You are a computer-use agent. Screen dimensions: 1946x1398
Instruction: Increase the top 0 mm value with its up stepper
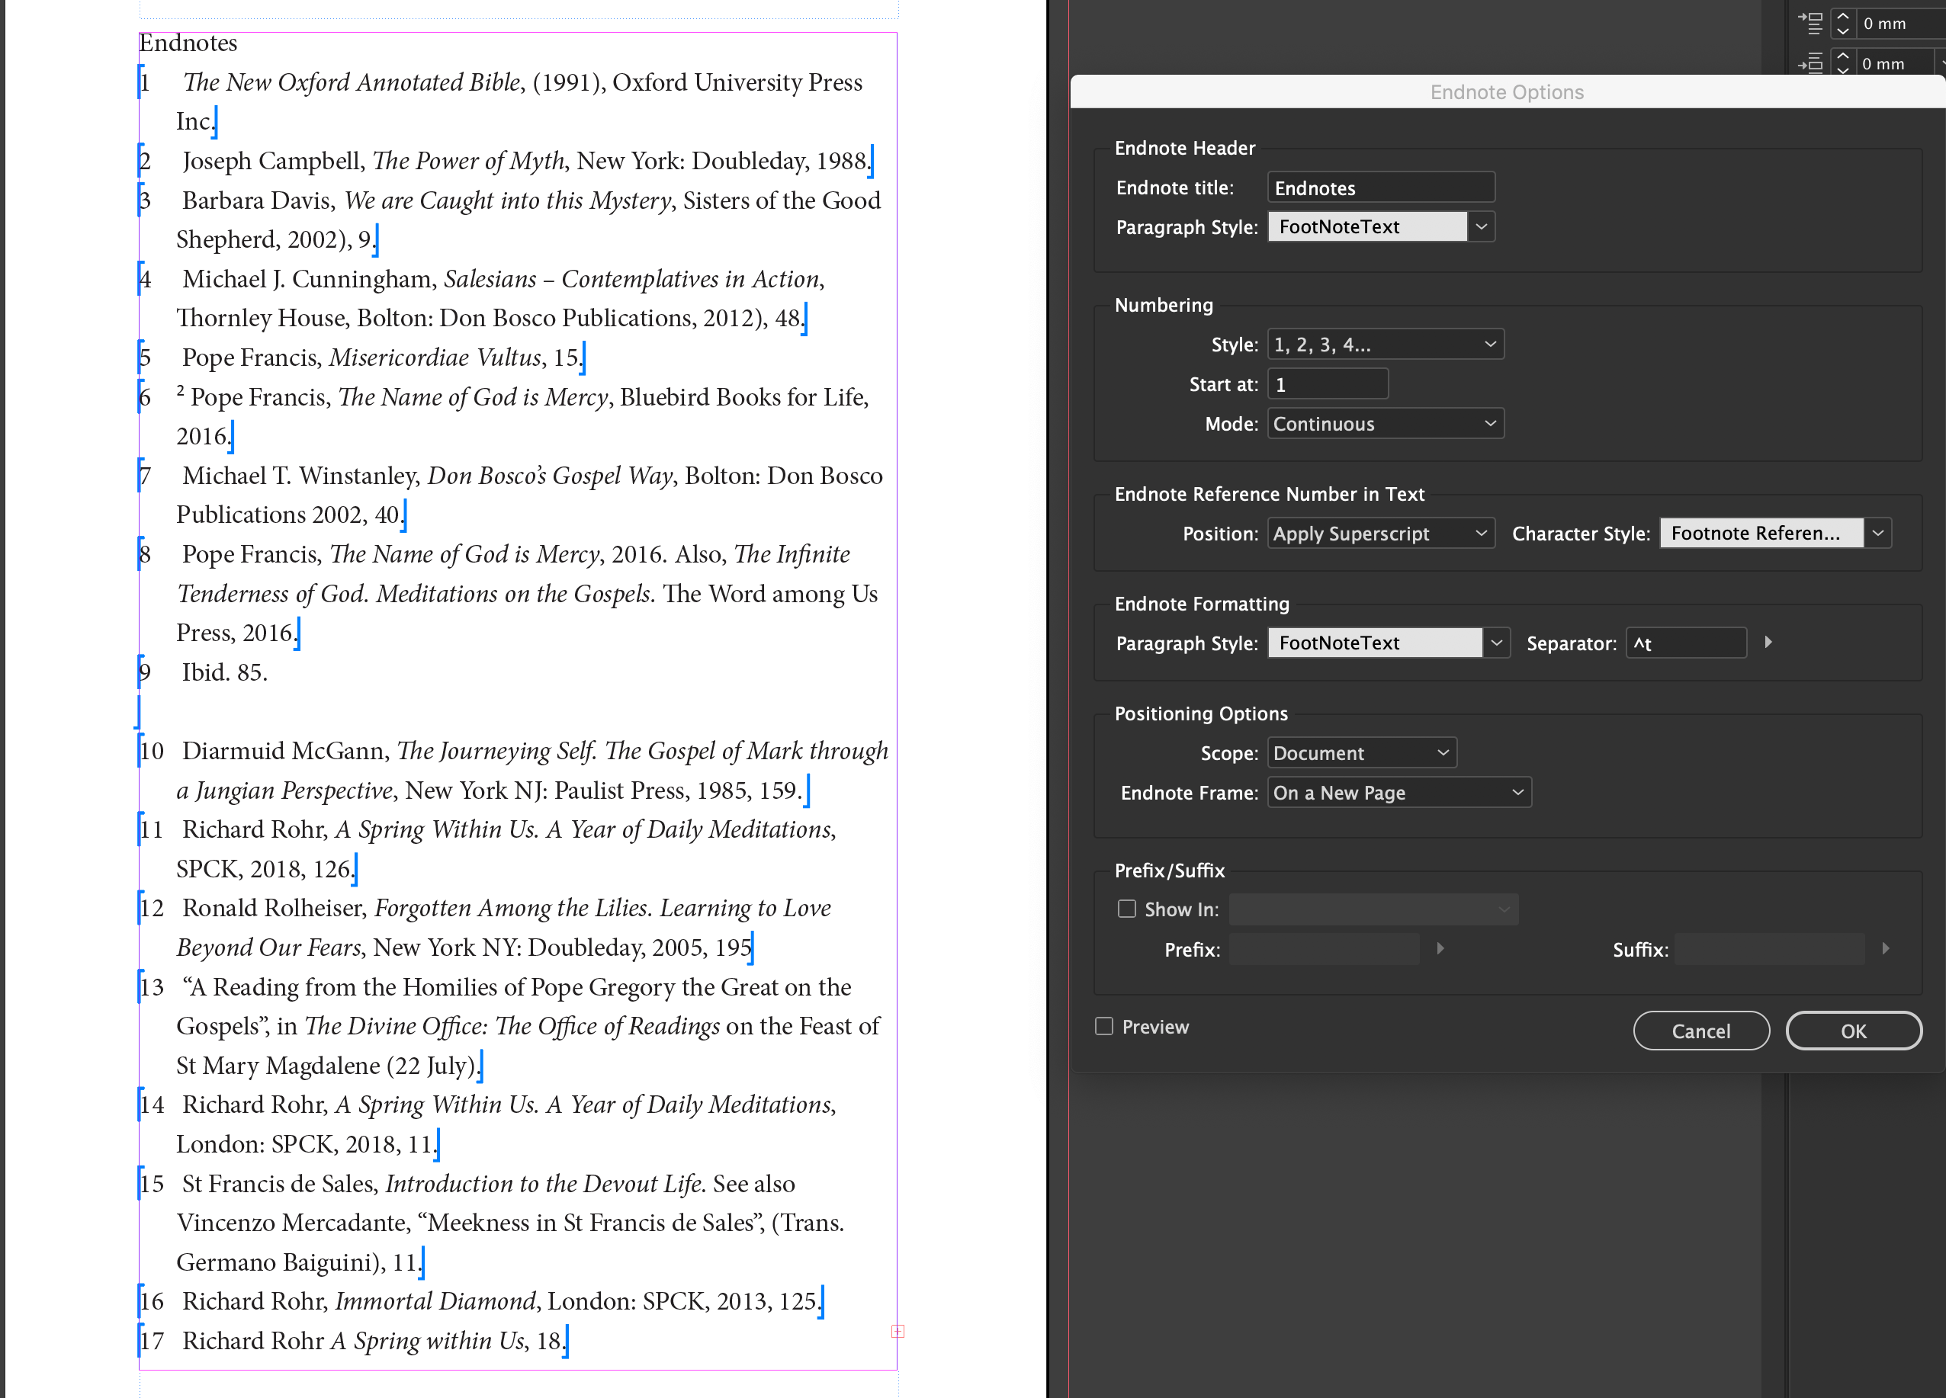[1842, 18]
